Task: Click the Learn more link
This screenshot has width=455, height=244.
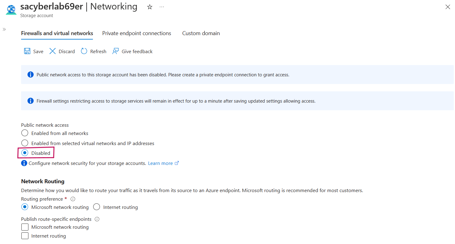Action: (x=160, y=163)
